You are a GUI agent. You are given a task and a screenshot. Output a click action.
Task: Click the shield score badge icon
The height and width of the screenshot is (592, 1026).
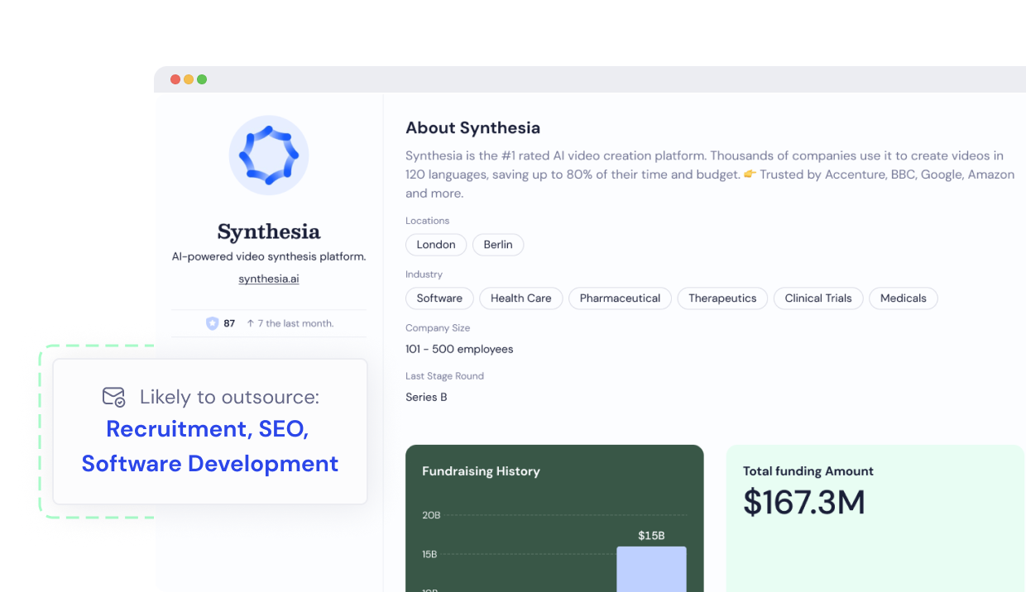[x=212, y=323]
